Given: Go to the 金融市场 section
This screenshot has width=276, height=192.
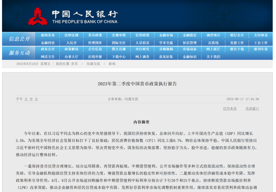Looking at the screenshot, I should point(166,35).
